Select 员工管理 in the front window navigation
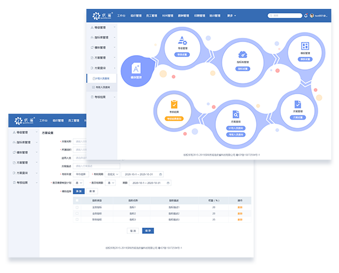339x273 pixels. point(151,15)
